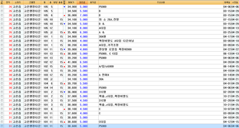
Task: Click the 'A/탑/p5000' description cell
Action: click(161, 66)
